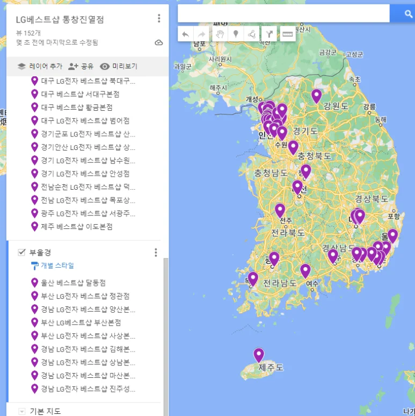Screen dimensions: 415x416
Task: Open the 개별 스타일 link
Action: (57, 266)
